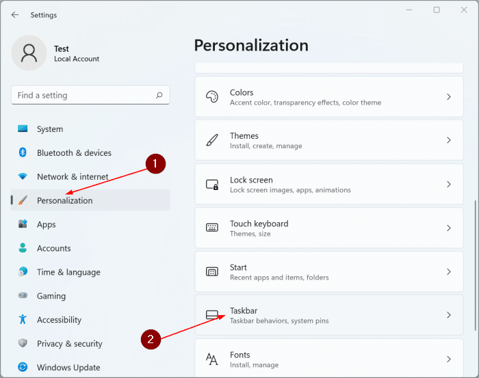Image resolution: width=479 pixels, height=378 pixels.
Task: Click the Touch keyboard icon
Action: [x=212, y=228]
